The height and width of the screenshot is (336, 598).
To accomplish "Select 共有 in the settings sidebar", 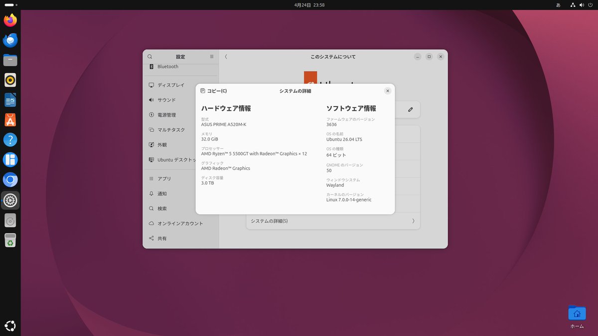I will point(181,238).
